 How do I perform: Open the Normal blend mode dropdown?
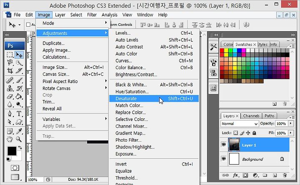(240, 124)
